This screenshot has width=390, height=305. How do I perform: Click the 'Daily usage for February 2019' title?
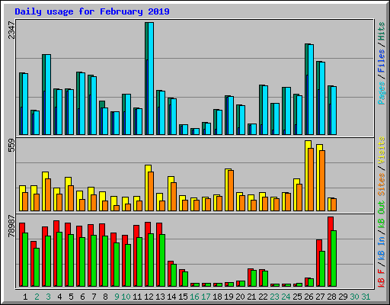pyautogui.click(x=92, y=11)
